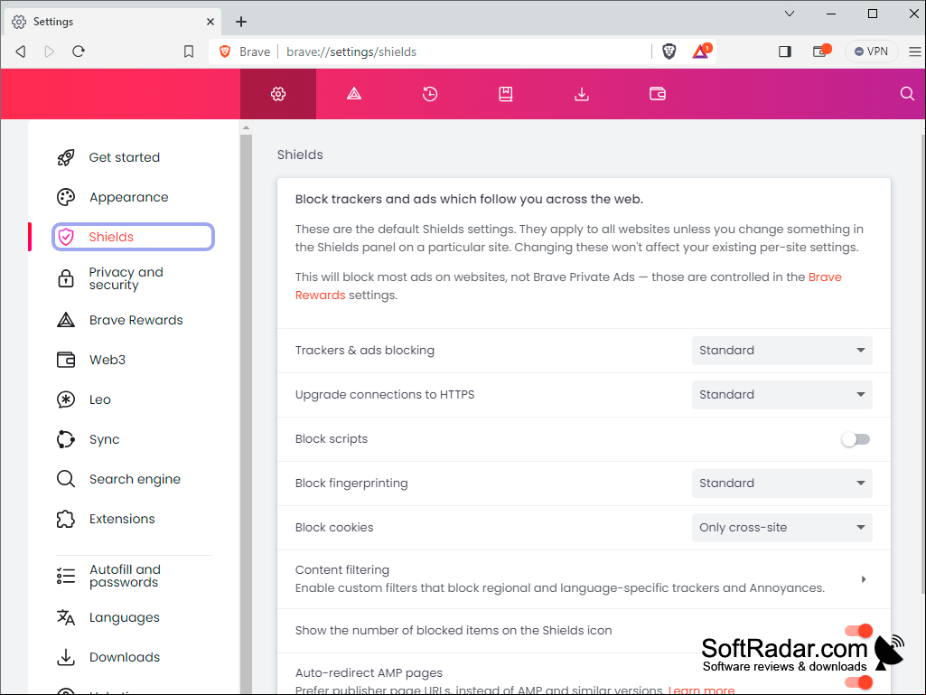Open Brave Rewards icon with notification badge
Image resolution: width=926 pixels, height=695 pixels.
tap(701, 52)
